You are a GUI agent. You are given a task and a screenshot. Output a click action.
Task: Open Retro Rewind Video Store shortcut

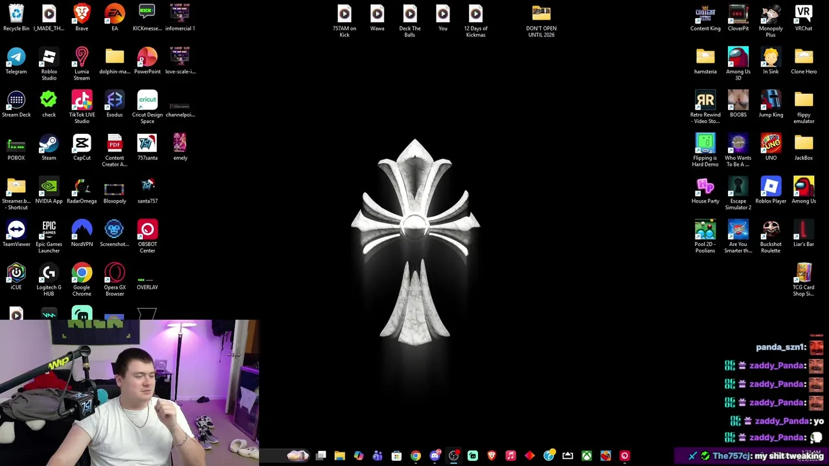[705, 107]
